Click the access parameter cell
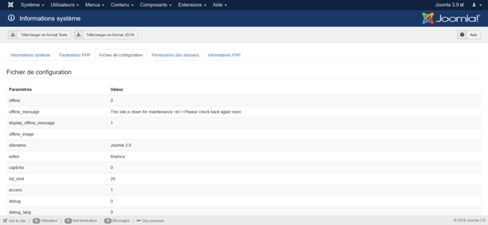488x225 pixels. tap(15, 190)
